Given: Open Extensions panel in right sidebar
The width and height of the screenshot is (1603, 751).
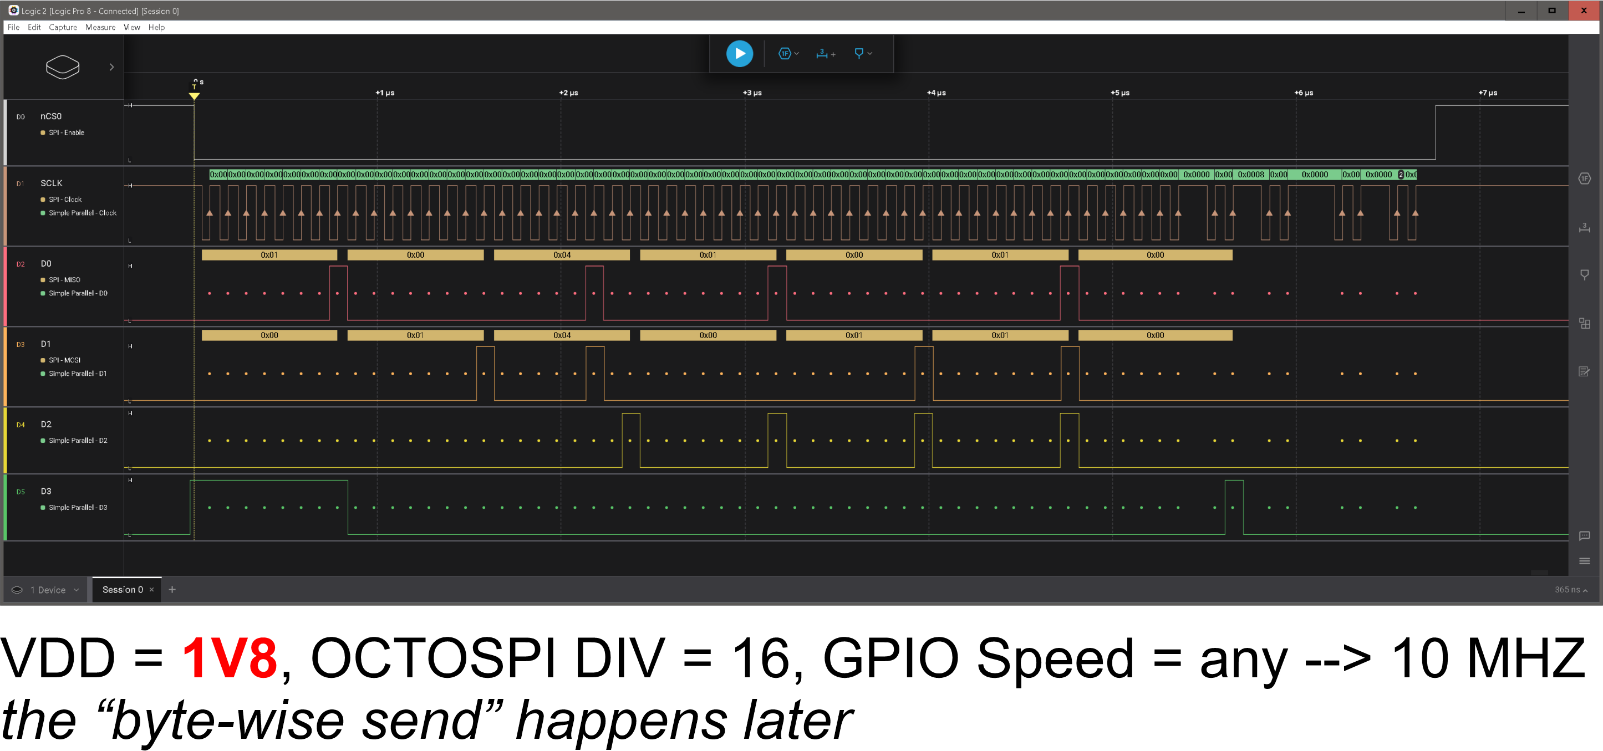Looking at the screenshot, I should pyautogui.click(x=1584, y=324).
